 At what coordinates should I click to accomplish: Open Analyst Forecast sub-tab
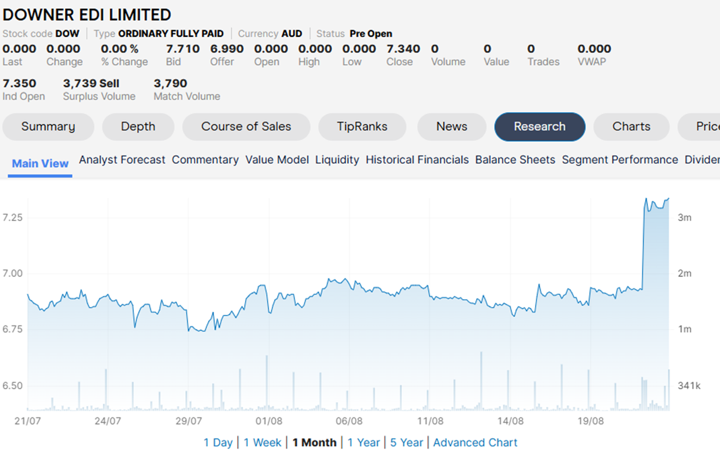122,160
